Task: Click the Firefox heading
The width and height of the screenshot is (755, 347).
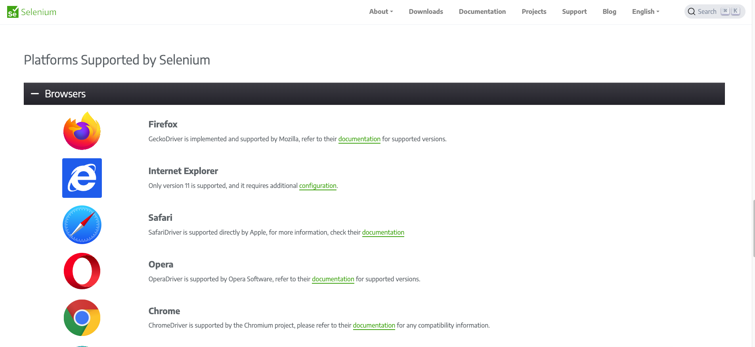Action: 163,124
